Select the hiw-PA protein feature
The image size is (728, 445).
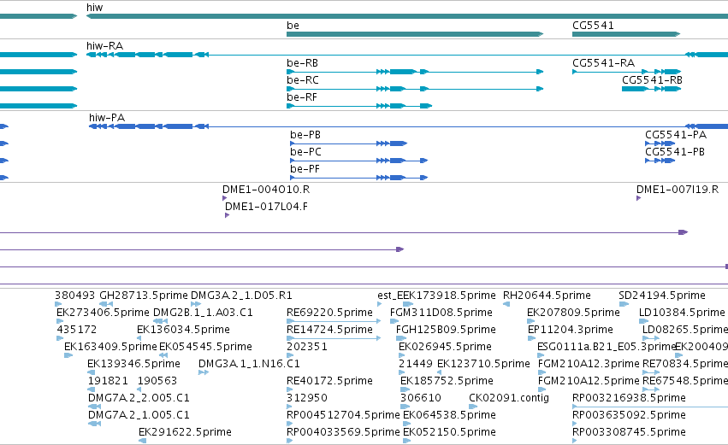(x=409, y=126)
